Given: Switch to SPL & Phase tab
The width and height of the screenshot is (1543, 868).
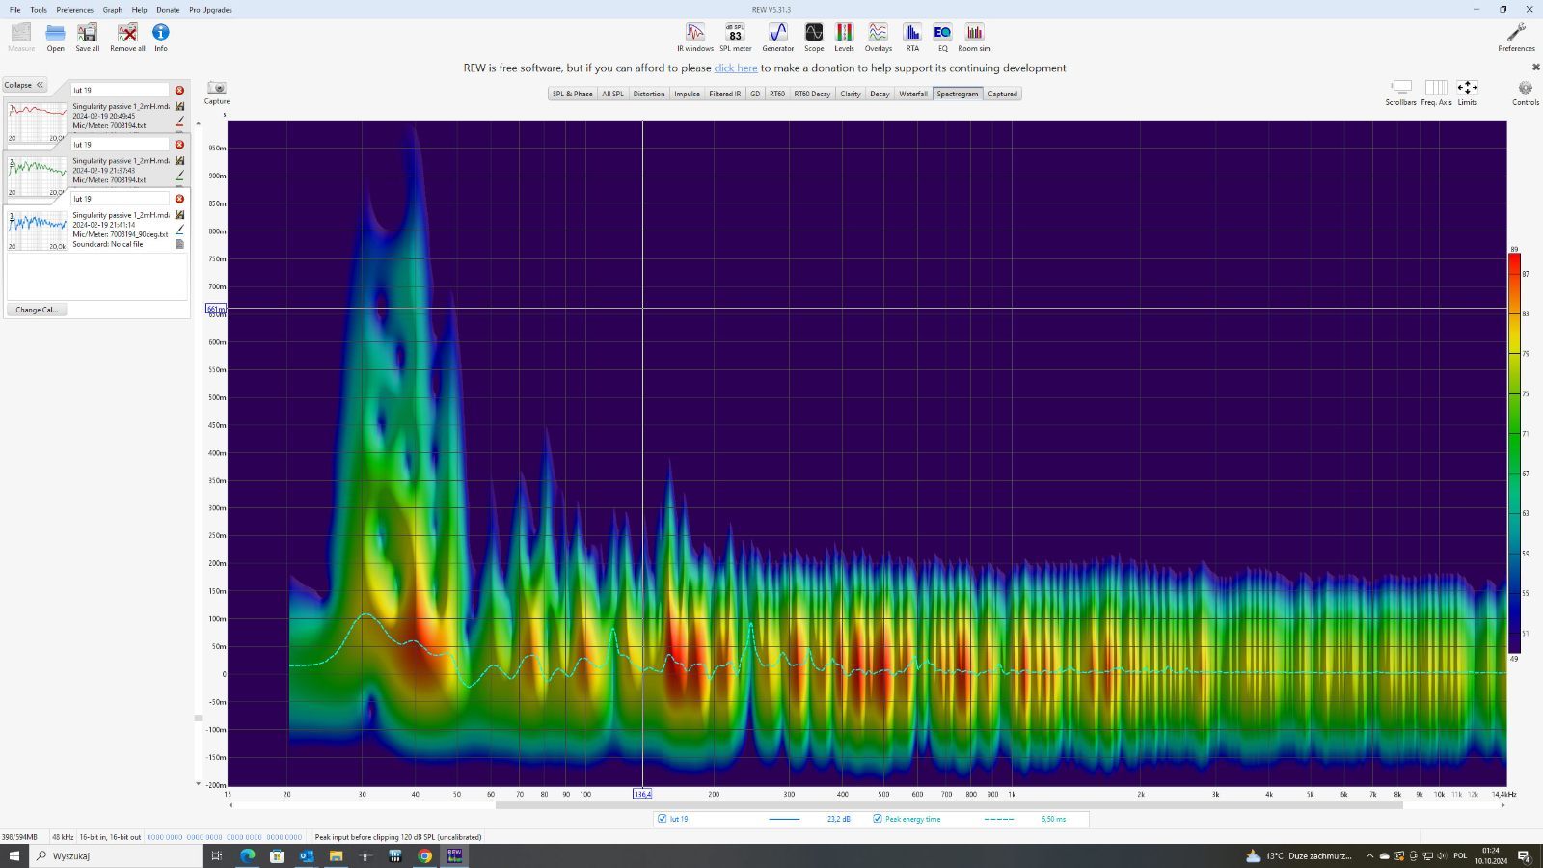Looking at the screenshot, I should point(573,94).
